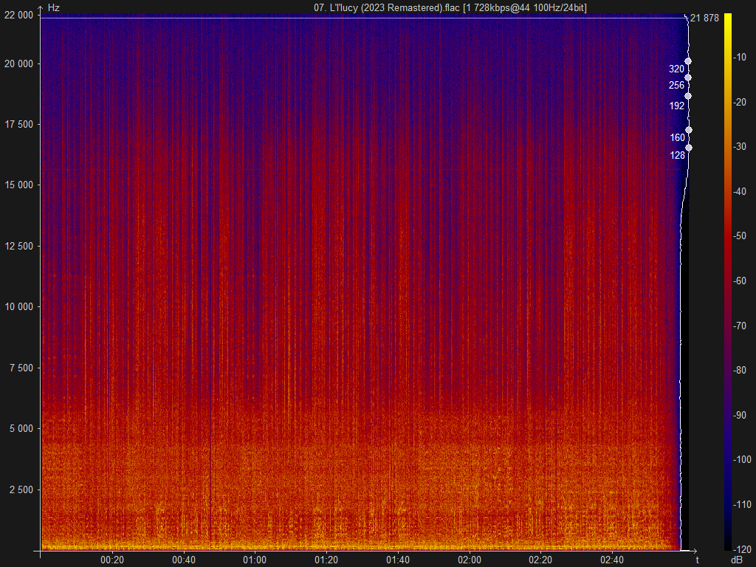
Task: Select the -120 dB scale label
Action: [x=742, y=549]
